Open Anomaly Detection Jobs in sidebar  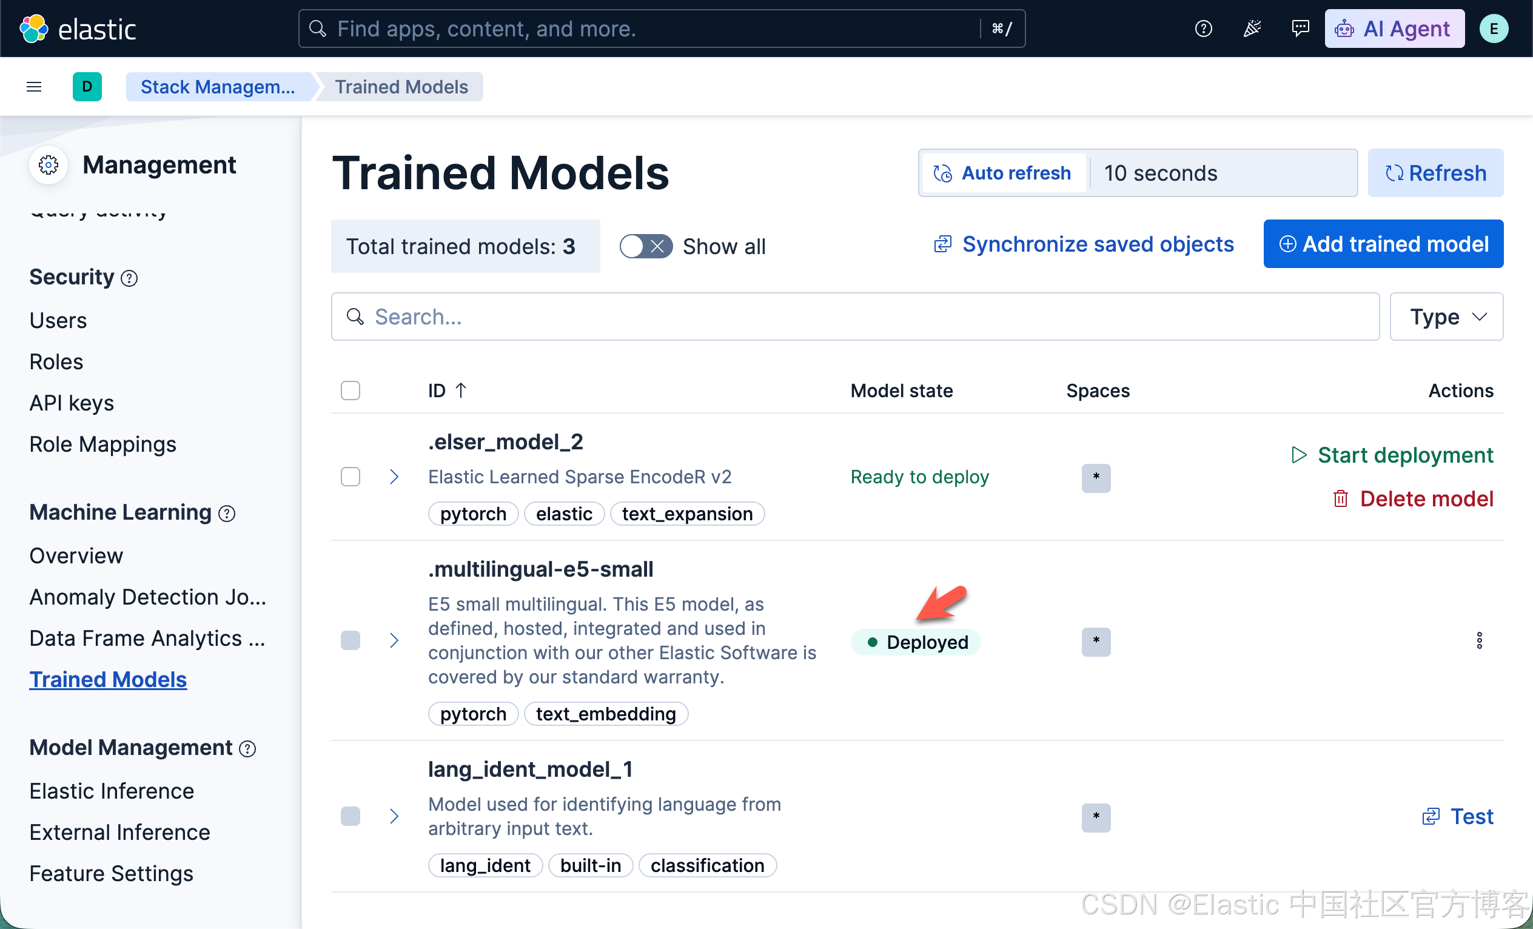tap(148, 597)
